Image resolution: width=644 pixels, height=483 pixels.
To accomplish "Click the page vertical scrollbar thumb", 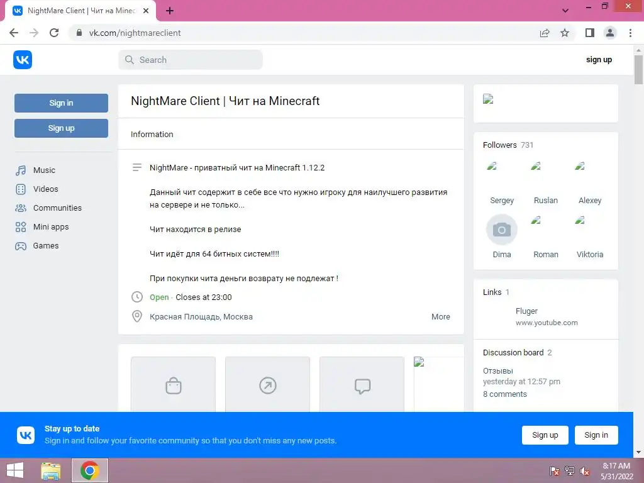I will [638, 69].
